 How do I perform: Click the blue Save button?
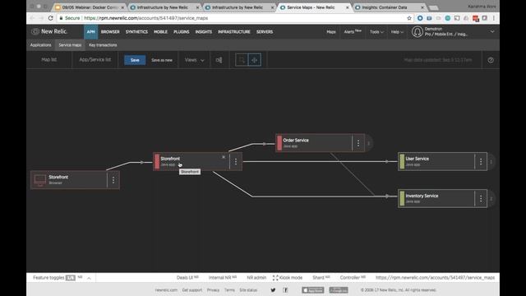[x=135, y=60]
